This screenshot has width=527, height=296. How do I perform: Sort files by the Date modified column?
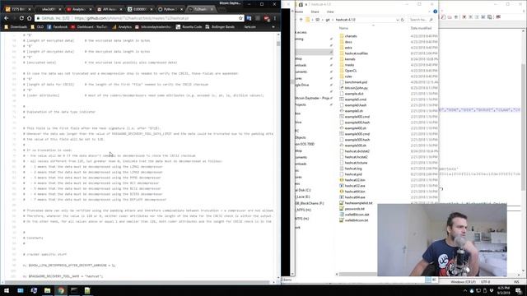421,28
